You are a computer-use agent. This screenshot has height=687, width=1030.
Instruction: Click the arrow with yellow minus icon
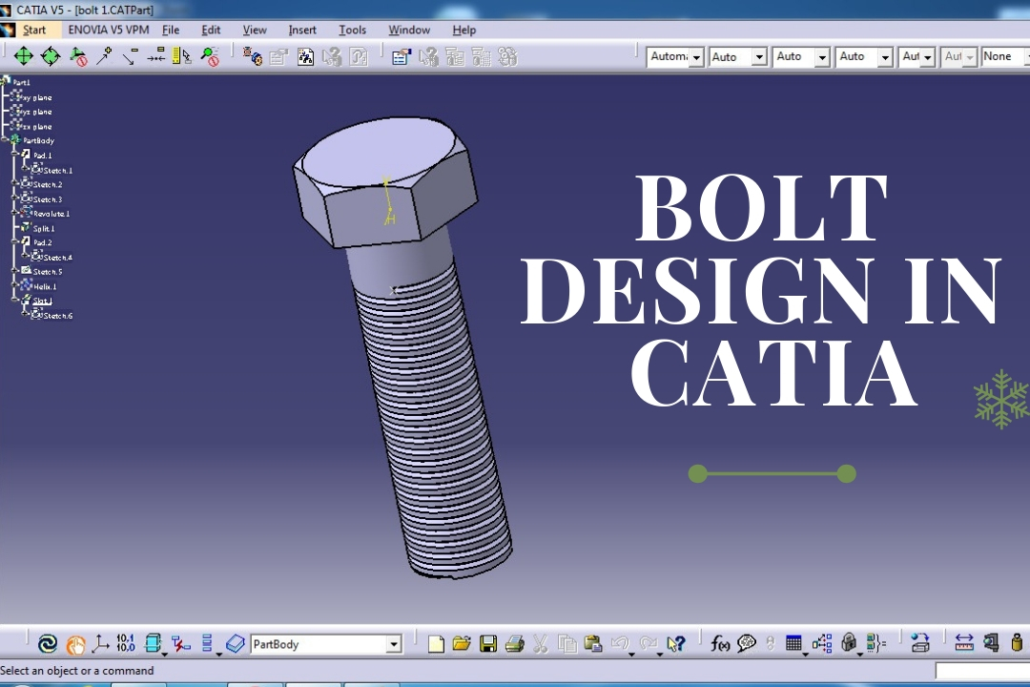[130, 56]
